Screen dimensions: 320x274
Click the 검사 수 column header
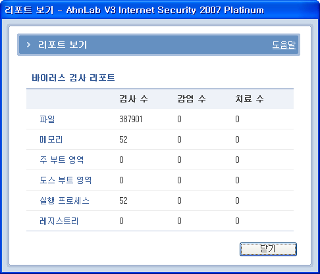(x=134, y=99)
